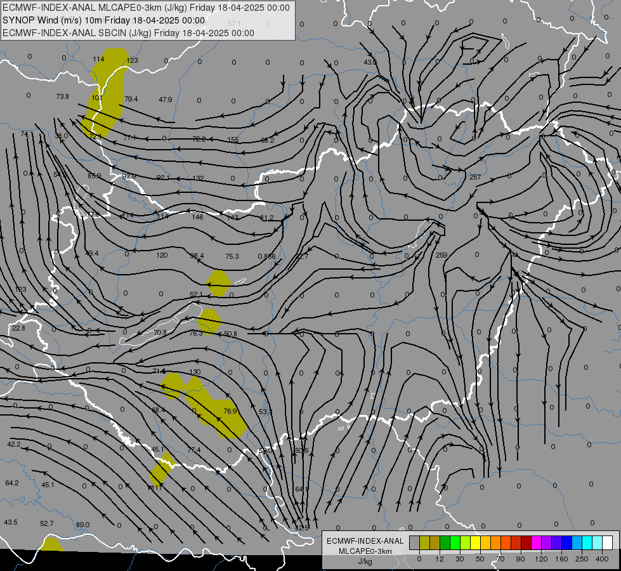Click the map value '130'
This screenshot has width=621, height=571.
(x=195, y=372)
